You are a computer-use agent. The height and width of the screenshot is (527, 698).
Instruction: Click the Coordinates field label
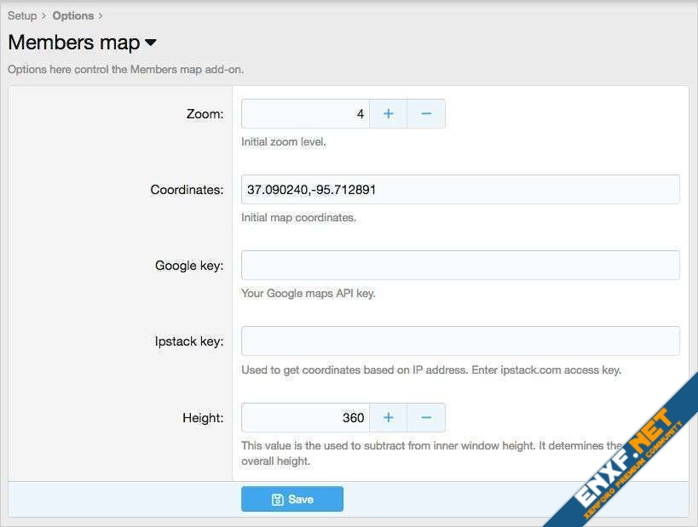click(187, 190)
